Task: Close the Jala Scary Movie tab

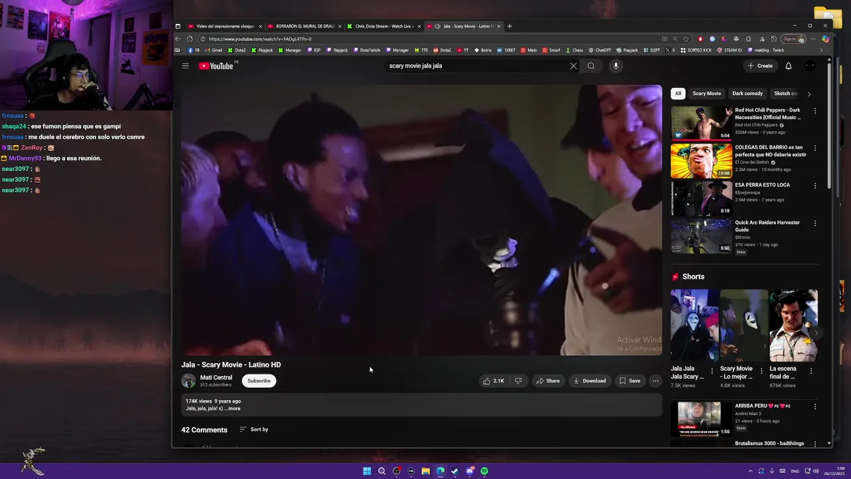Action: pos(499,26)
